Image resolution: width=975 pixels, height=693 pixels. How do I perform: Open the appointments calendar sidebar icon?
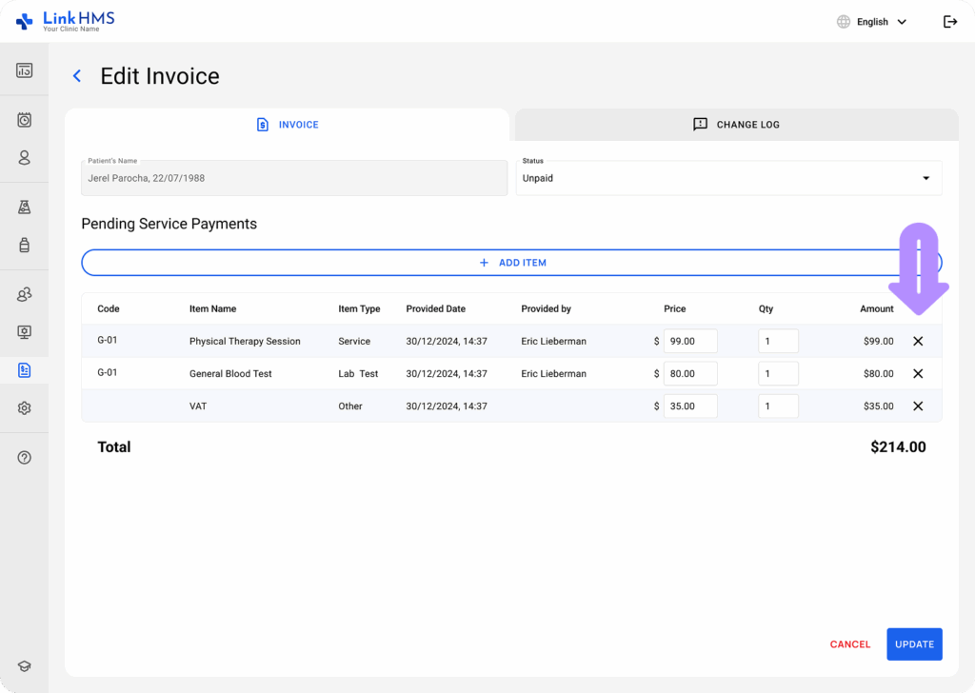24,120
